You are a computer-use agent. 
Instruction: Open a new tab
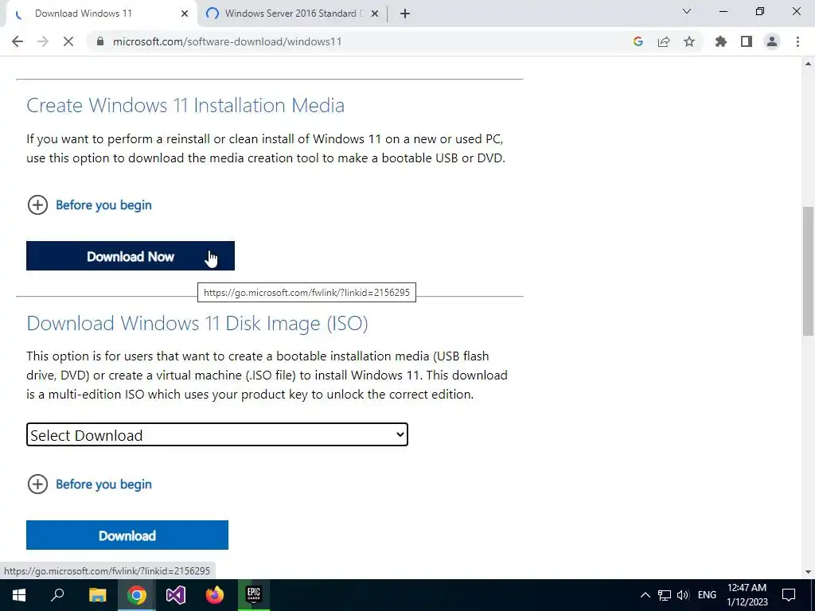pyautogui.click(x=405, y=14)
